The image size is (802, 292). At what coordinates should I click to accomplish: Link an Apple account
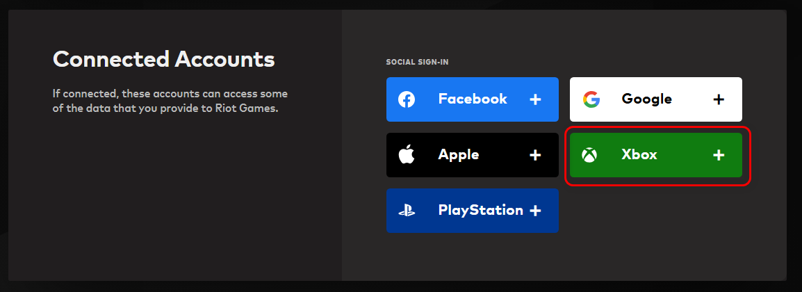click(535, 155)
